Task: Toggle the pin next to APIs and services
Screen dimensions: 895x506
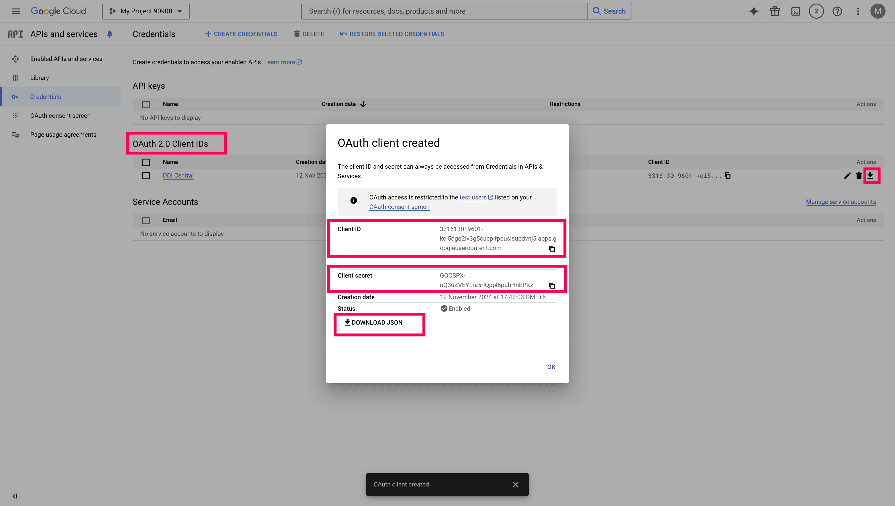Action: [110, 34]
